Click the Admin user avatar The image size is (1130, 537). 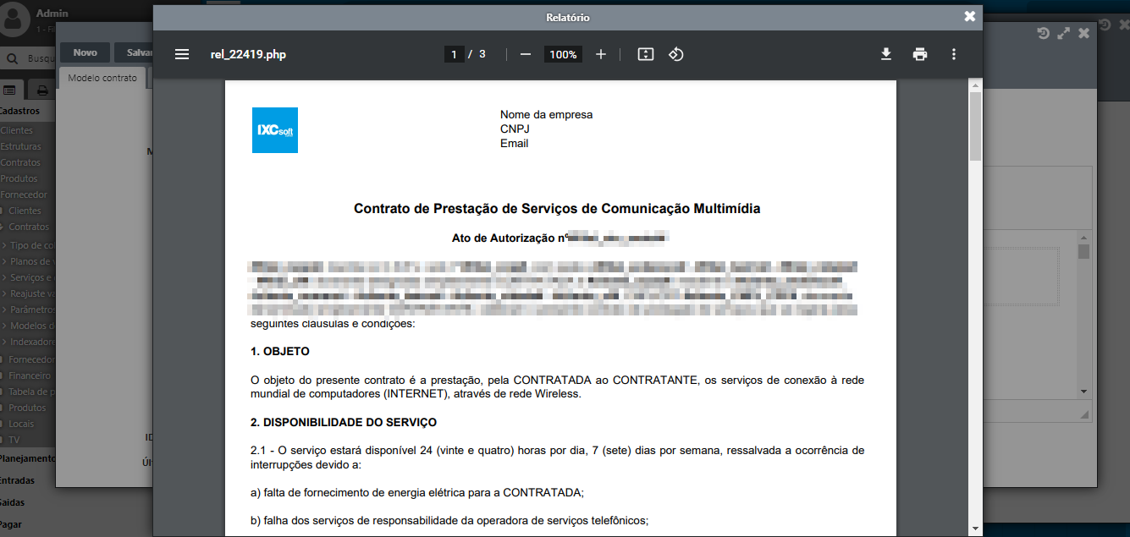pyautogui.click(x=16, y=19)
